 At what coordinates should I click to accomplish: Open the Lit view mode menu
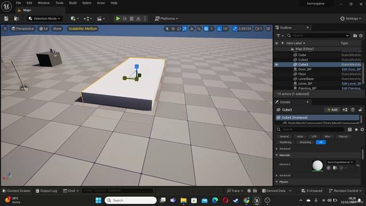click(43, 29)
